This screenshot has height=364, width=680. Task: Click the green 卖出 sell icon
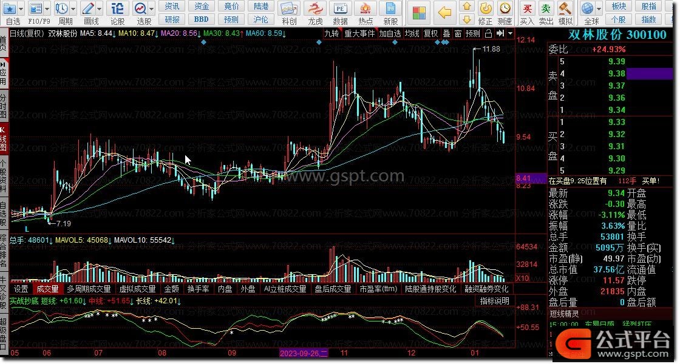tap(546, 8)
